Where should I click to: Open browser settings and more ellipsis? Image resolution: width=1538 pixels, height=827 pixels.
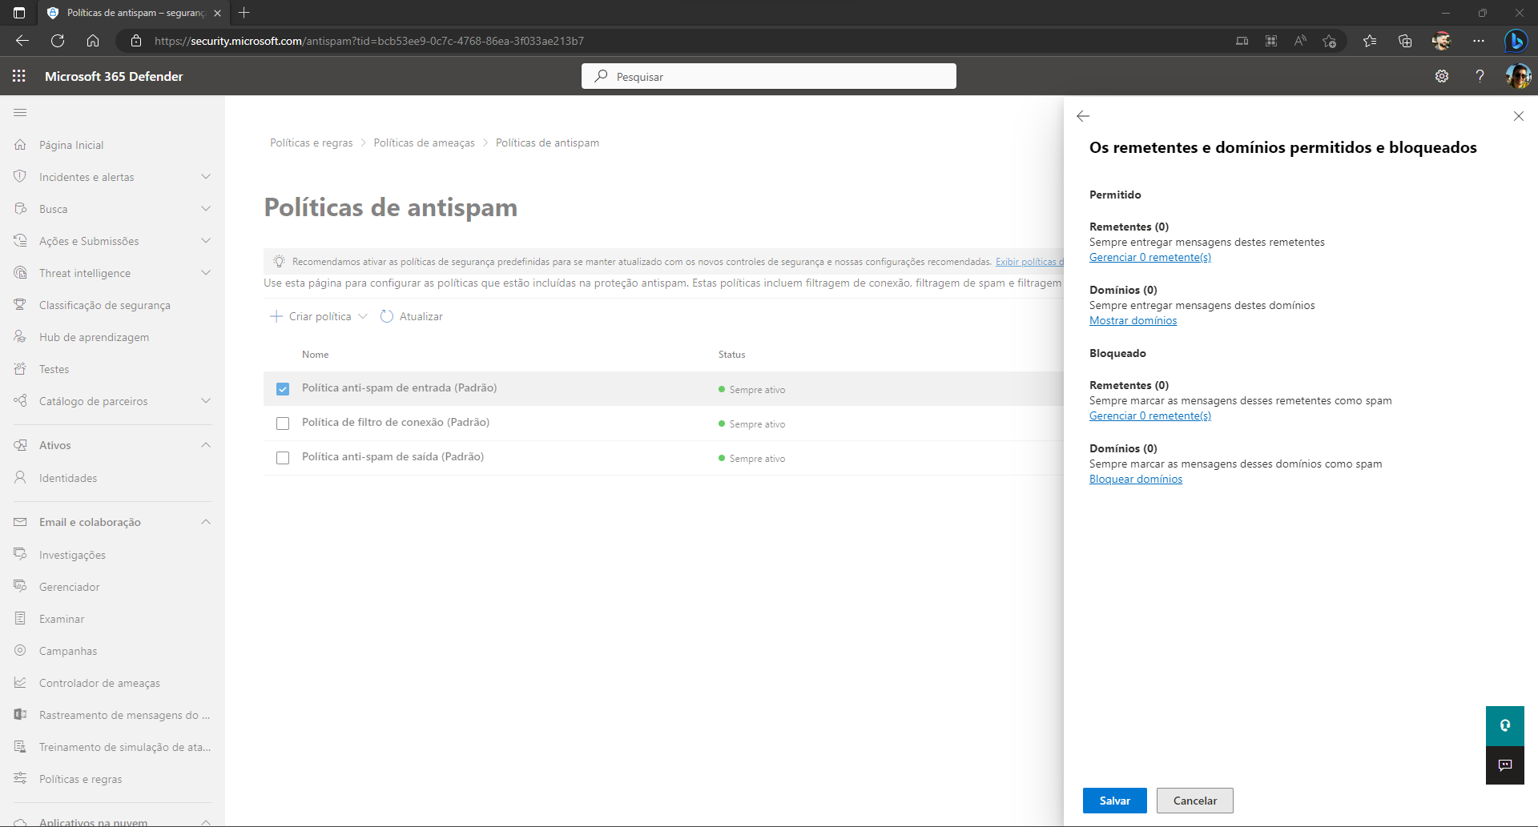pos(1479,41)
